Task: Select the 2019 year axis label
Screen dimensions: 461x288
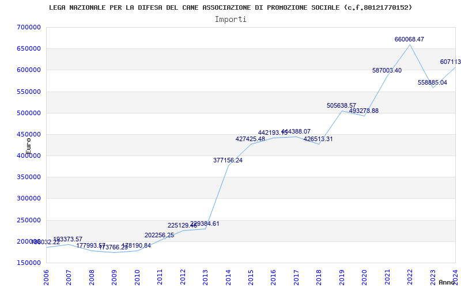Action: pyautogui.click(x=342, y=278)
